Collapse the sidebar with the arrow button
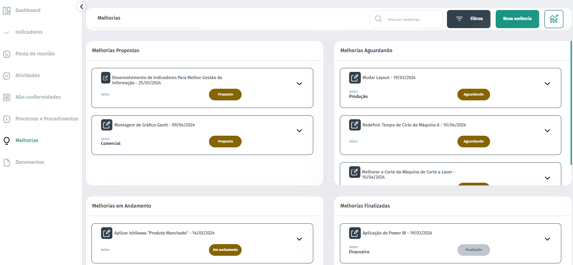 coord(82,6)
